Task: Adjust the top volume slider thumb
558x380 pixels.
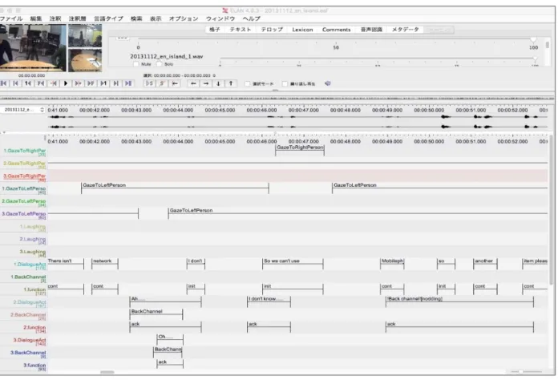Action: click(x=533, y=39)
